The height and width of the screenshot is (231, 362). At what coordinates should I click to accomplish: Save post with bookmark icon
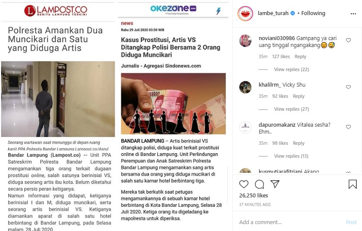pos(352,184)
